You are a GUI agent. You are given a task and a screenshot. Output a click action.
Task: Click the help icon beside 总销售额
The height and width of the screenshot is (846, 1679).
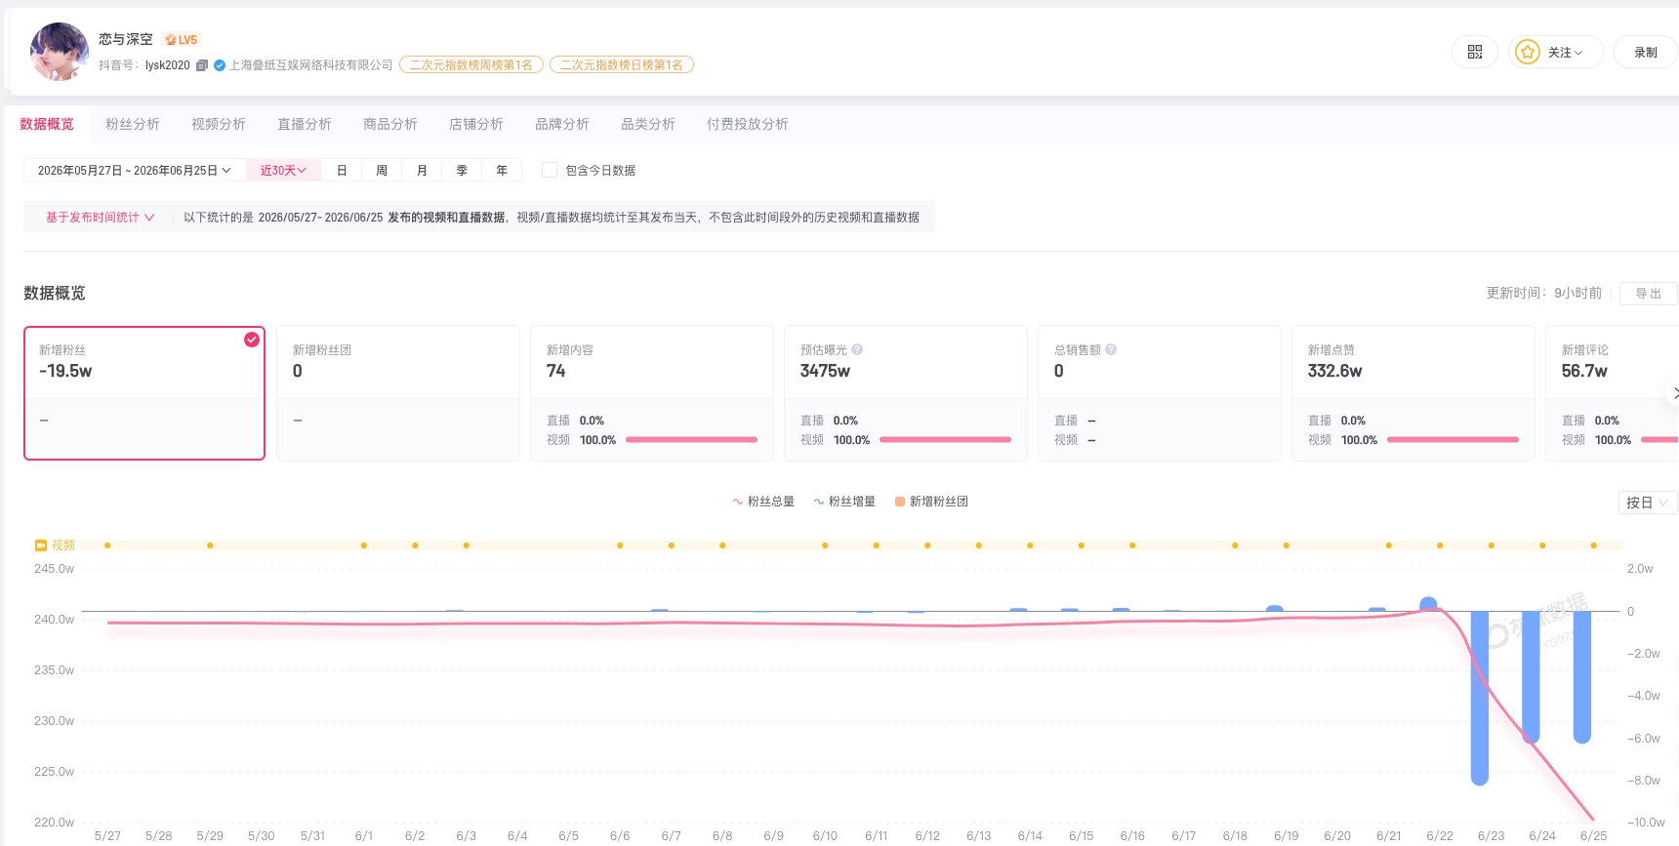click(1111, 349)
